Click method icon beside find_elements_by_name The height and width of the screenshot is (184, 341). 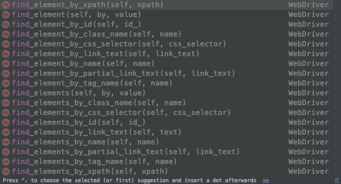click(6, 142)
